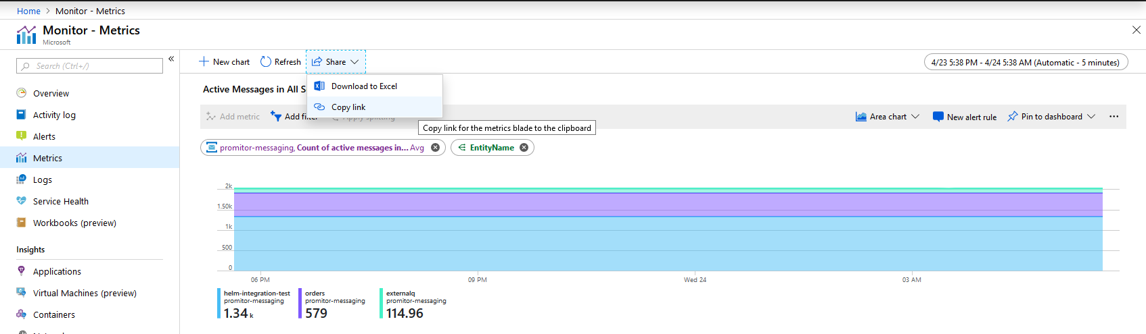1146x334 pixels.
Task: Open the Overview sidebar icon
Action: click(22, 93)
